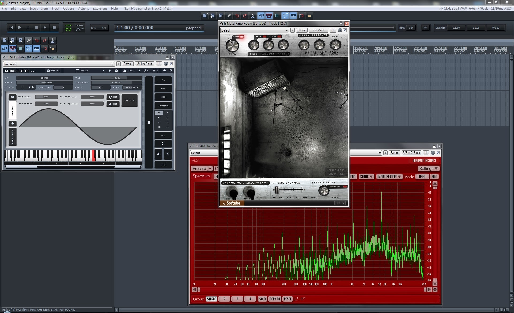Click the MOscillator Random button
Viewport: 514px width, 313px height.
(53, 71)
